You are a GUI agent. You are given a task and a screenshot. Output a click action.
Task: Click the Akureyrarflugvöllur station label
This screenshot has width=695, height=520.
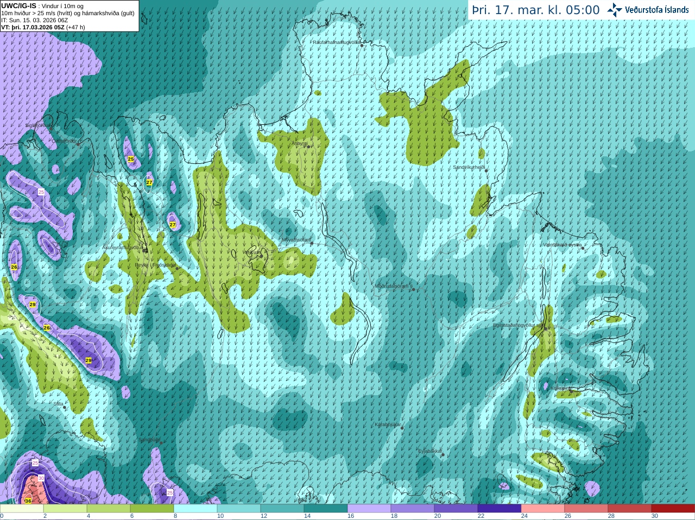click(123, 248)
